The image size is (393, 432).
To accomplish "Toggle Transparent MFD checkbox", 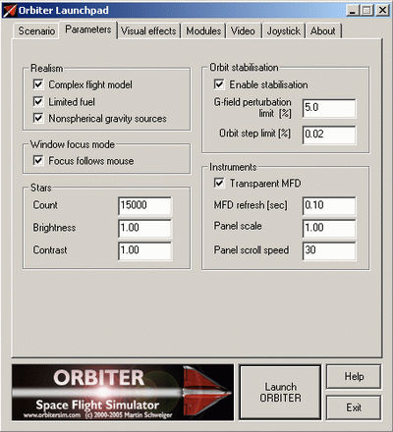I will click(x=219, y=183).
